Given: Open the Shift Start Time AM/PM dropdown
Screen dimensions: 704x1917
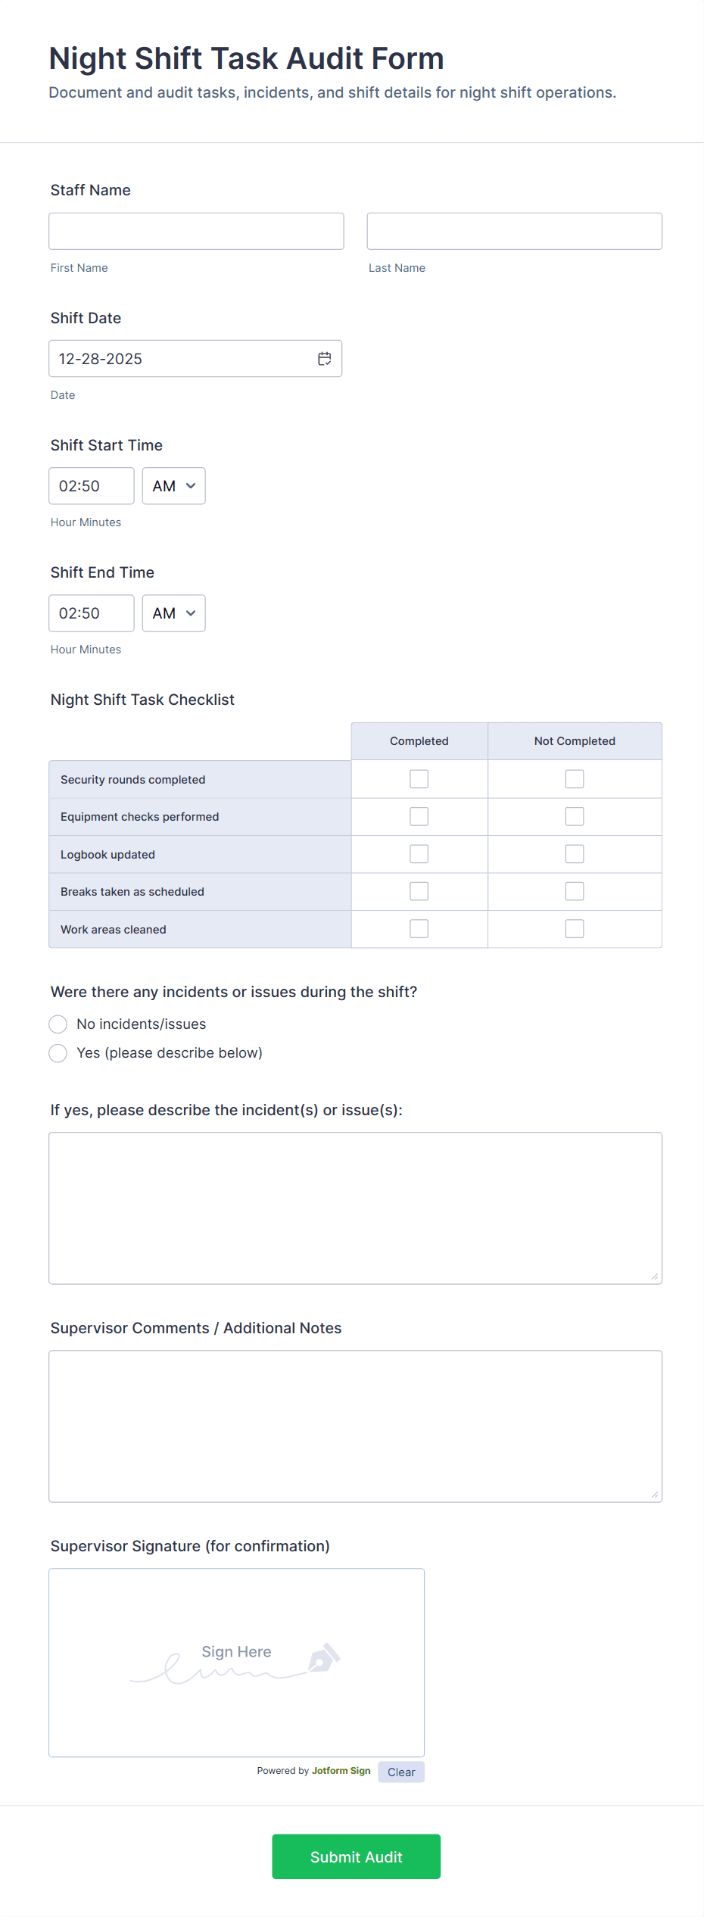Looking at the screenshot, I should click(173, 486).
